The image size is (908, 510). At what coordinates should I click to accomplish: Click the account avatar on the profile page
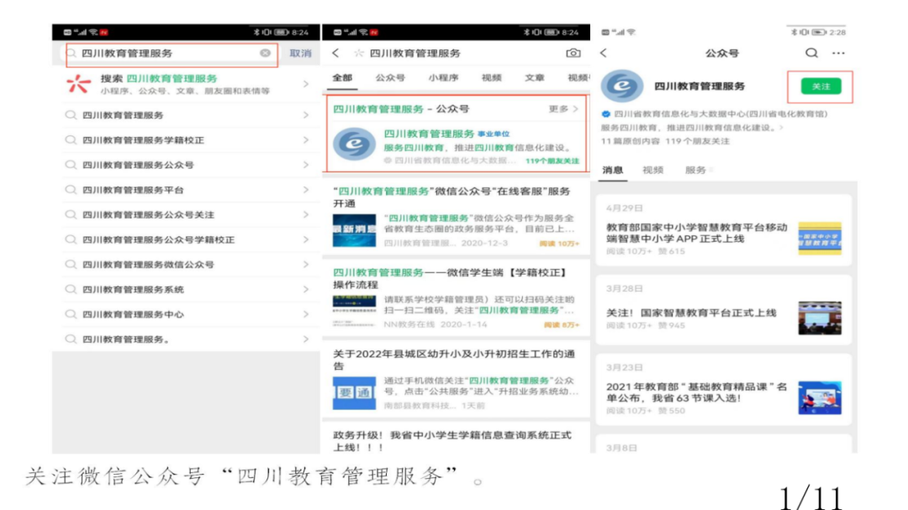click(x=622, y=87)
